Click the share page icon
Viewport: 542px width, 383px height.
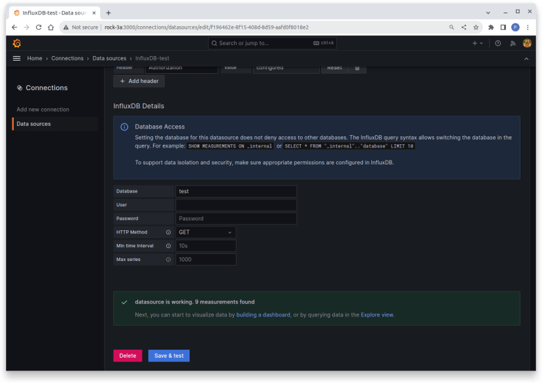click(464, 27)
